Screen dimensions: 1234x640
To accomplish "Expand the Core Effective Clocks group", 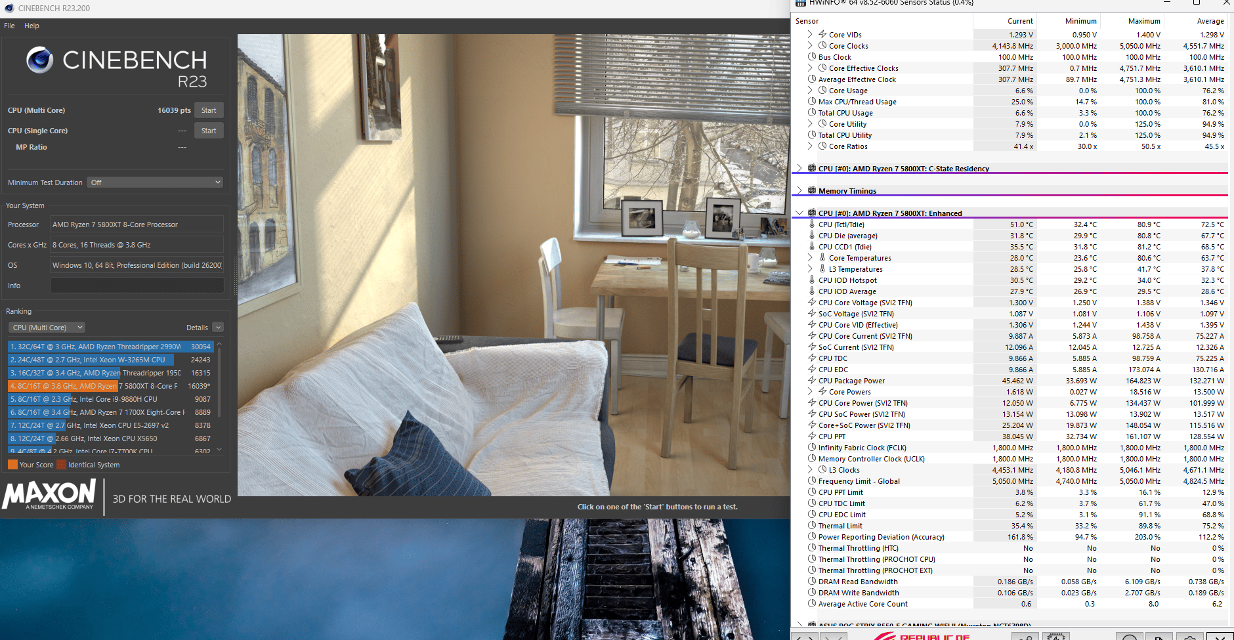I will click(810, 68).
